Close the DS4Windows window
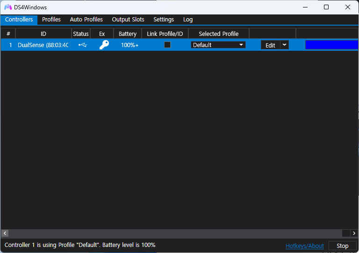Viewport: 359px width, 253px height. click(348, 7)
